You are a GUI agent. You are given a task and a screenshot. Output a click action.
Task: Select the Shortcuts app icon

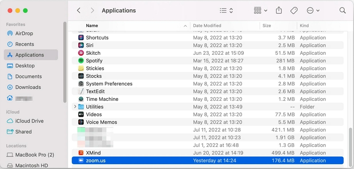tap(81, 38)
